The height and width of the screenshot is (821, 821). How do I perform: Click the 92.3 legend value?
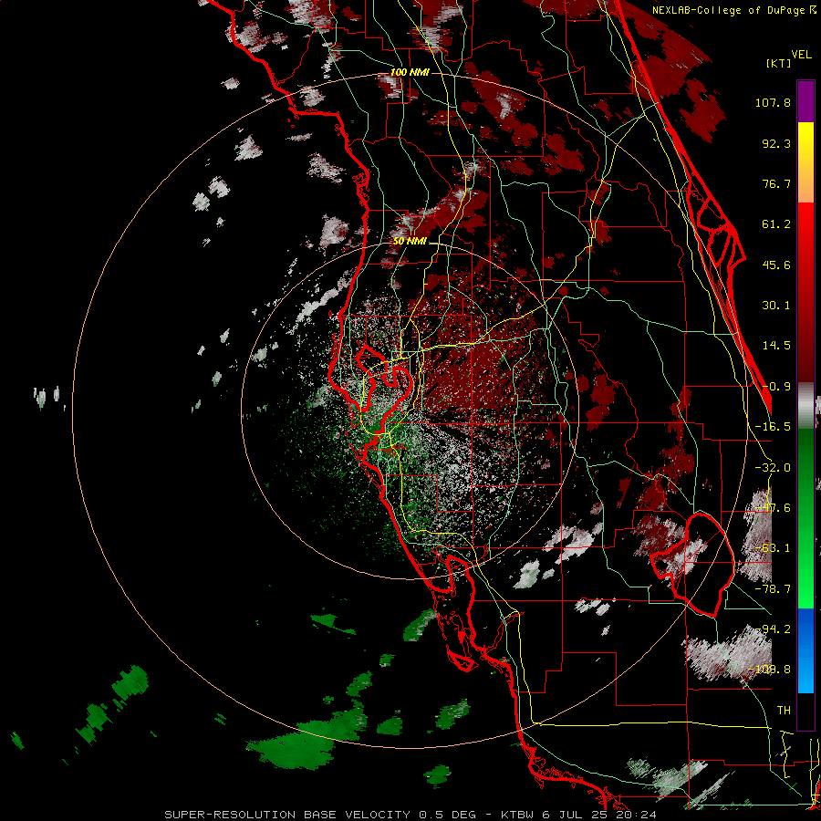coord(776,143)
